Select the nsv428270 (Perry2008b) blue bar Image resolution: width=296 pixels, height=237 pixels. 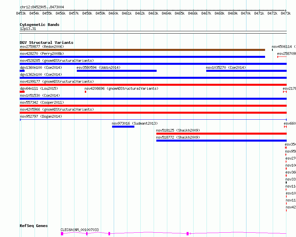(142, 57)
